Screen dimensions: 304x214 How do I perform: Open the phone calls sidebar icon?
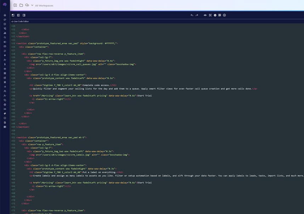(5, 29)
